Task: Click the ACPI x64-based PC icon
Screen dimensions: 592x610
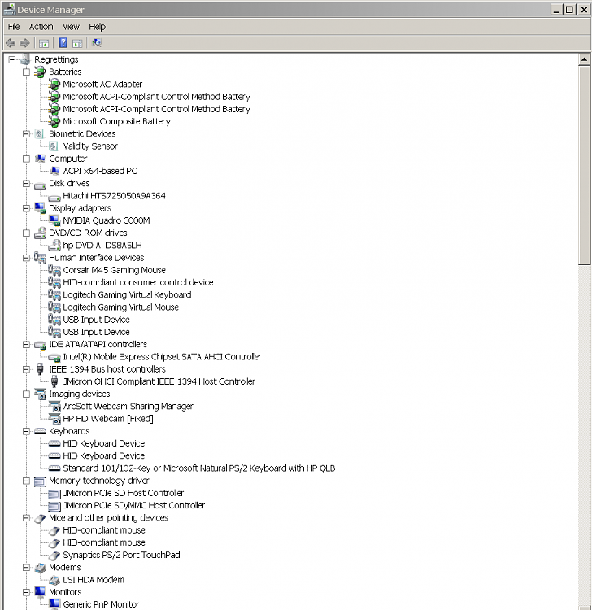Action: click(x=54, y=171)
